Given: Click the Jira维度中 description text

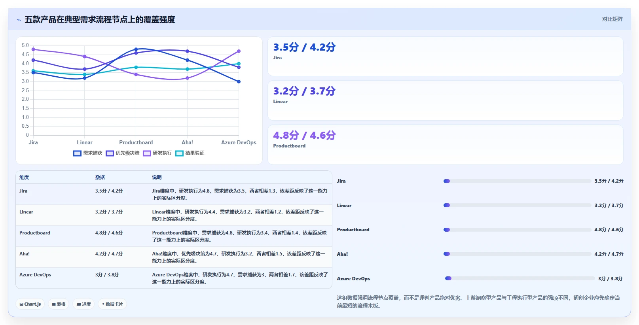Looking at the screenshot, I should 240,194.
